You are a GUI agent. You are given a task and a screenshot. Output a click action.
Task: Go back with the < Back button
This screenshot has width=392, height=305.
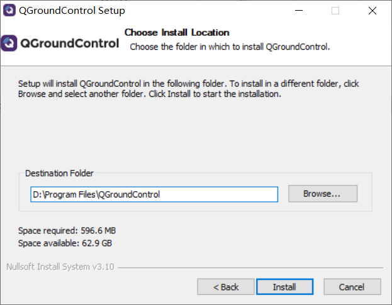coord(225,287)
